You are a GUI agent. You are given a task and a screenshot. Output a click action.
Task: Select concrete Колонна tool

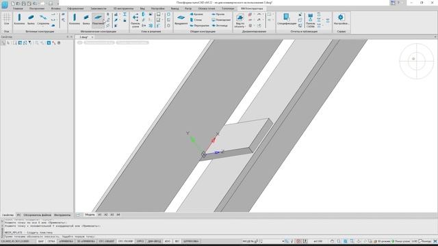pyautogui.click(x=19, y=19)
